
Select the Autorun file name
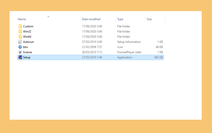coord(28,42)
